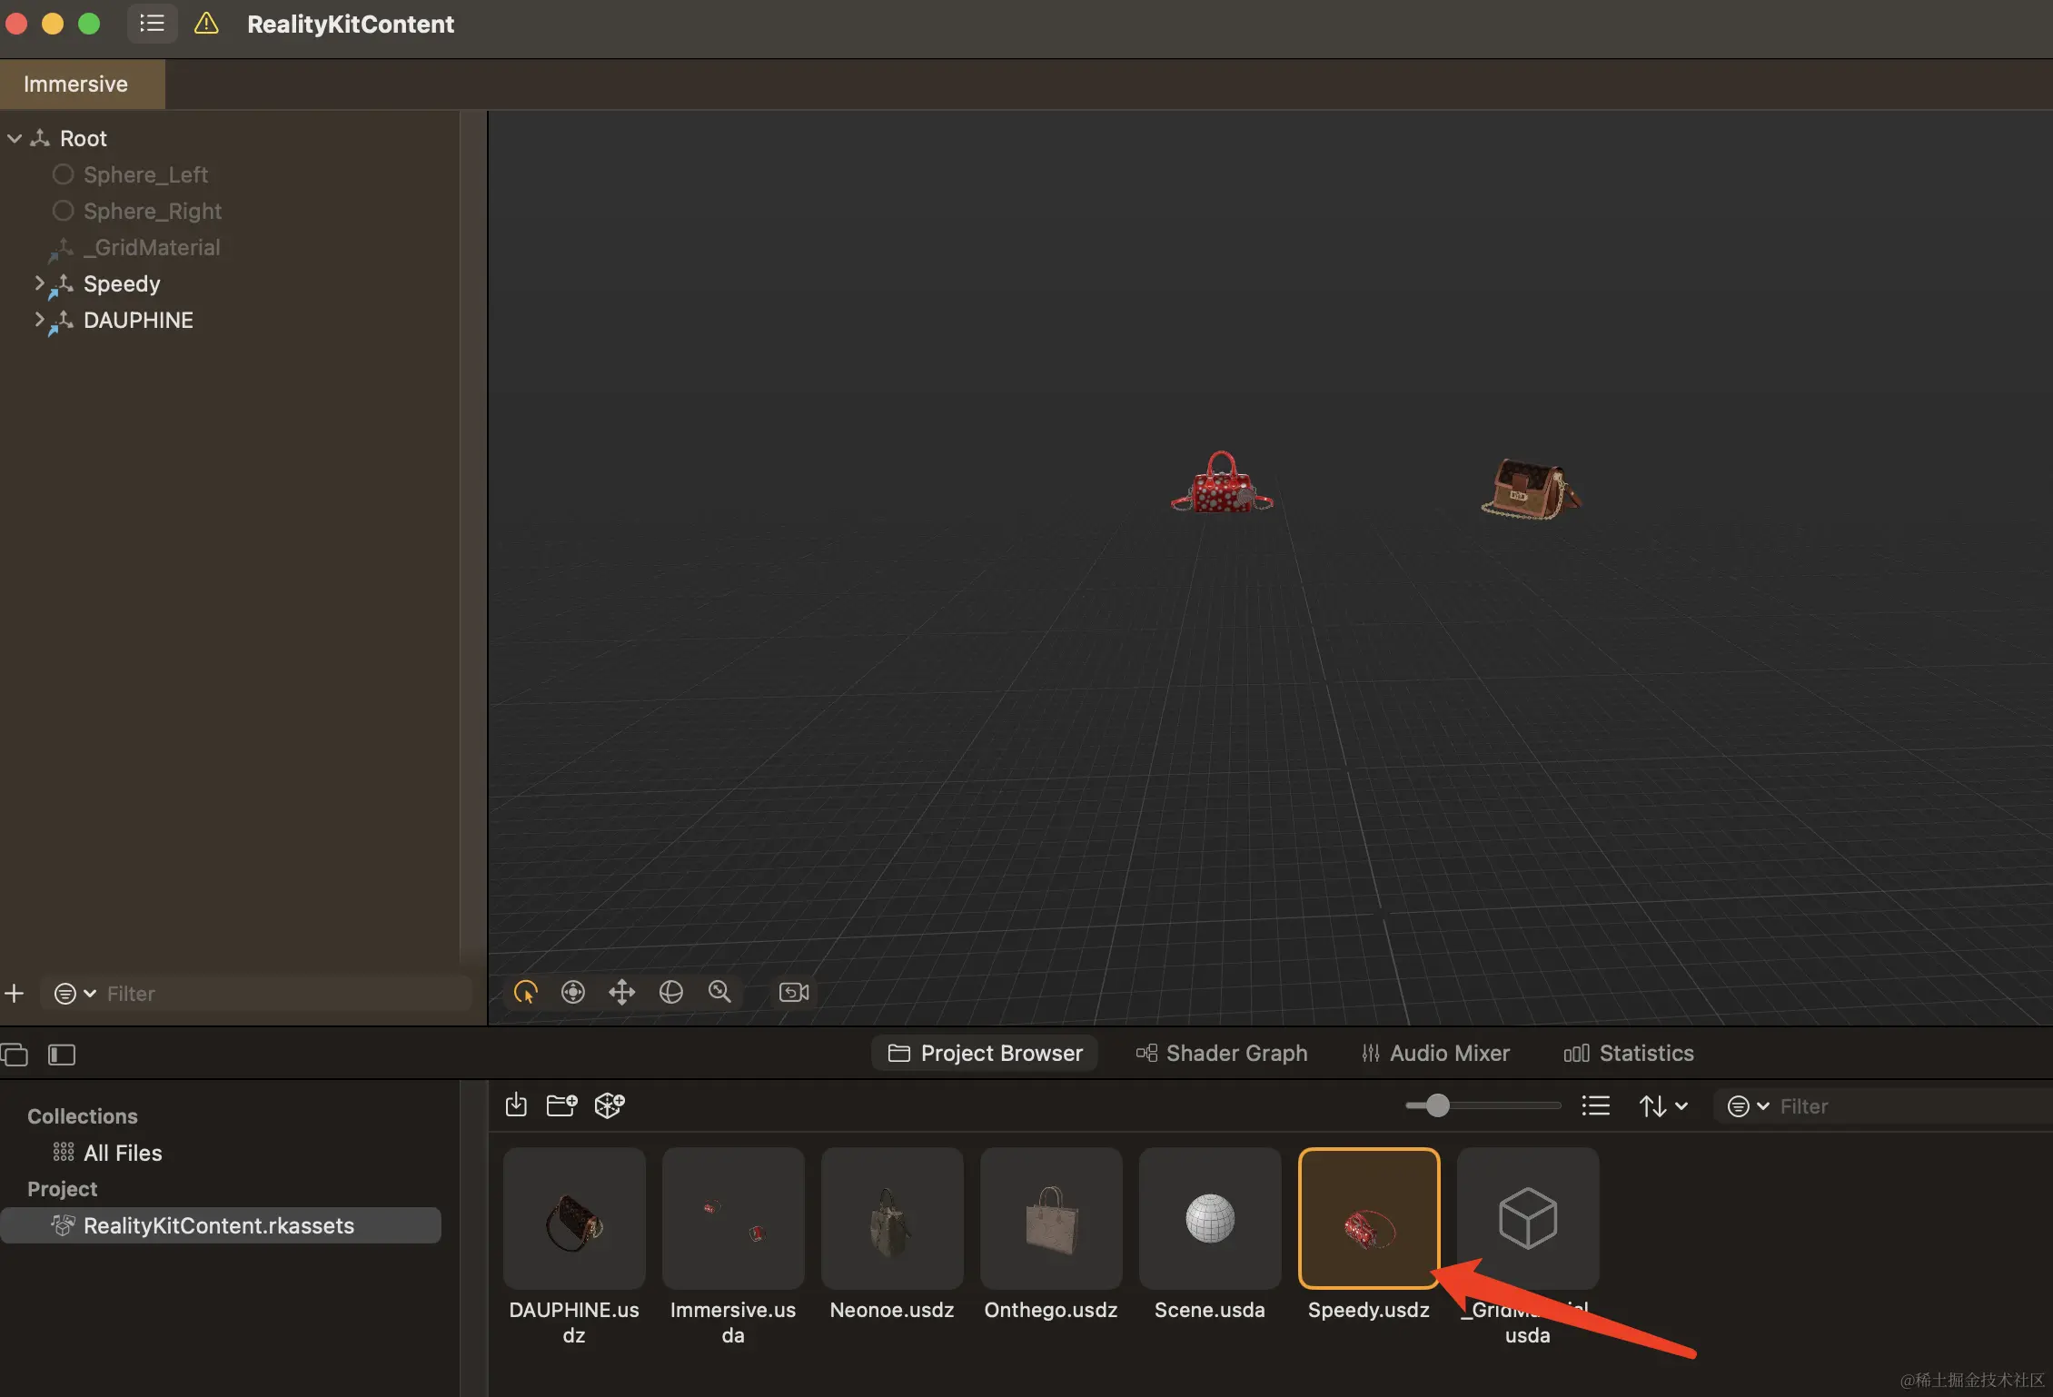Screen dimensions: 2053x1397
Task: Select All Files collection
Action: pyautogui.click(x=123, y=1153)
